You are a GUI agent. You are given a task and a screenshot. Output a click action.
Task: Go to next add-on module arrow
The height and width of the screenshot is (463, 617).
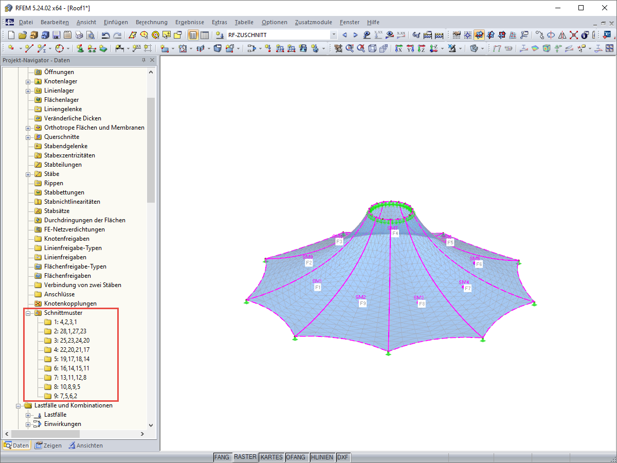point(355,35)
